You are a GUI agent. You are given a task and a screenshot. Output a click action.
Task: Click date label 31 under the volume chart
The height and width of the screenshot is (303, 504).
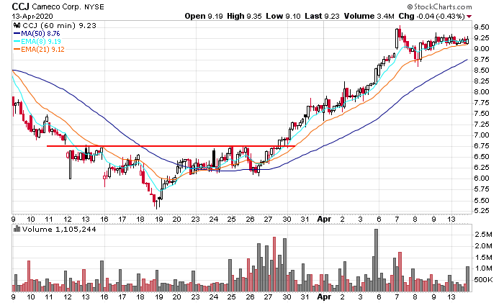(x=305, y=297)
